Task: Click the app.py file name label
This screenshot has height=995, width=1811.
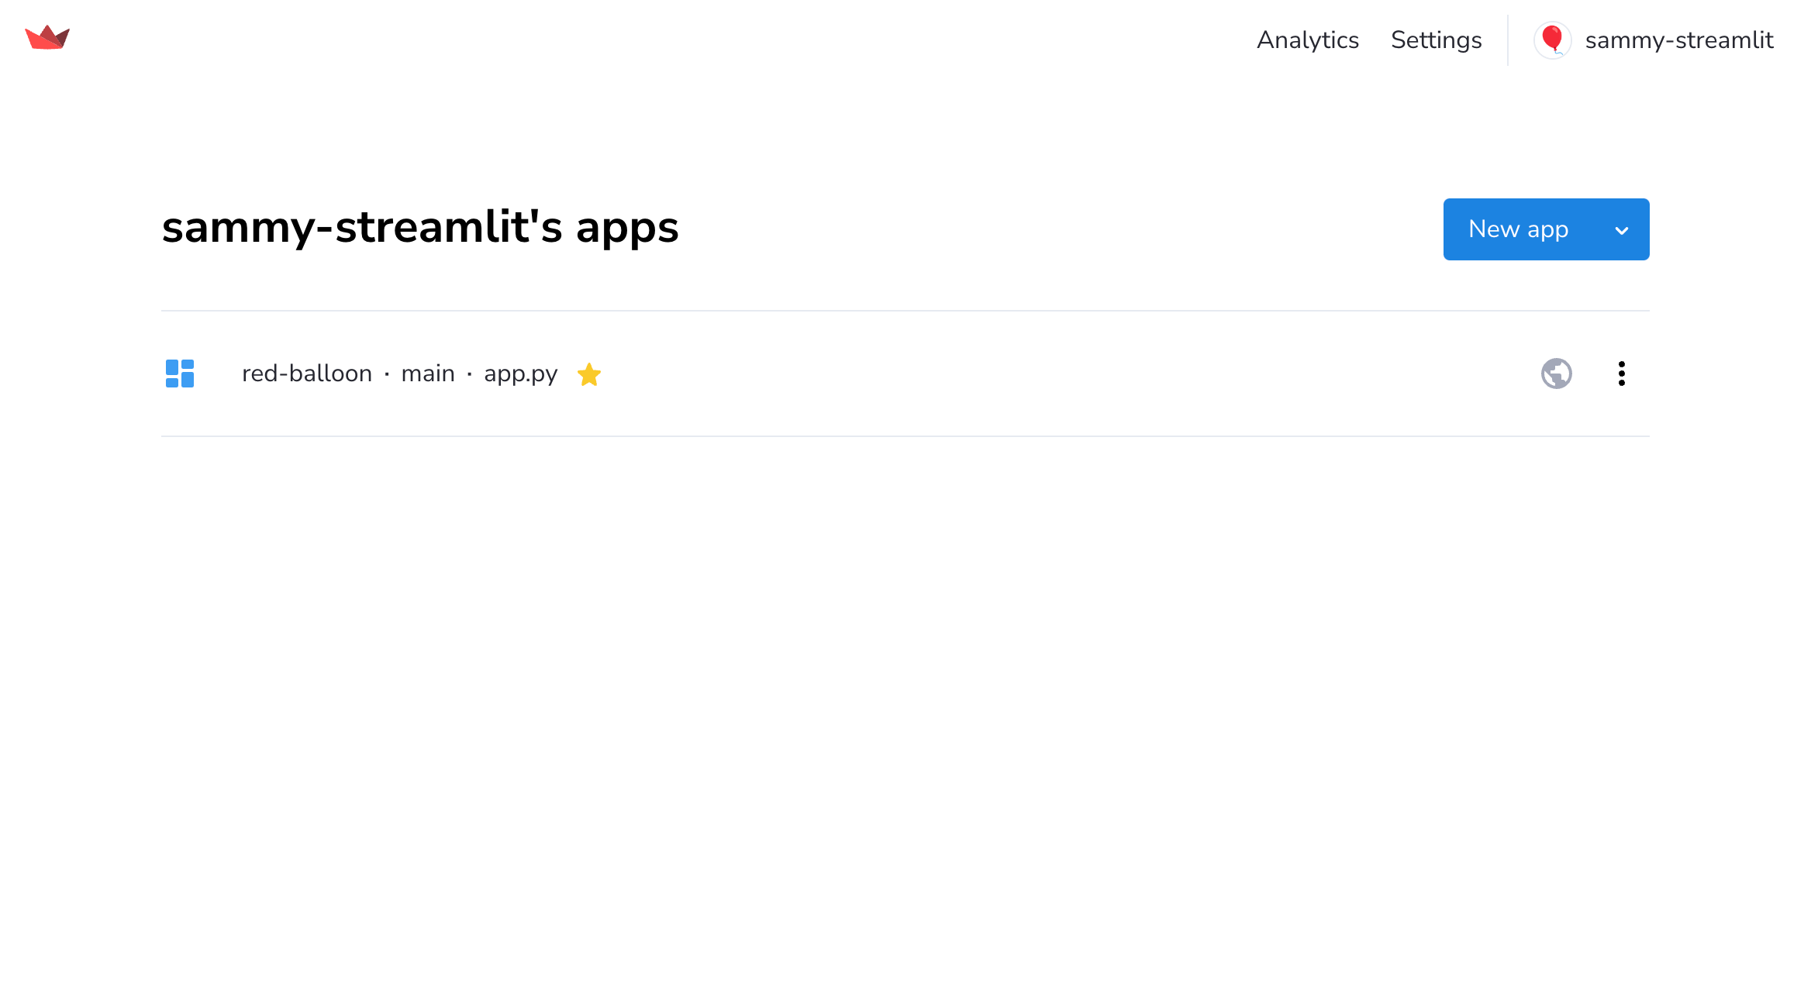Action: coord(521,374)
